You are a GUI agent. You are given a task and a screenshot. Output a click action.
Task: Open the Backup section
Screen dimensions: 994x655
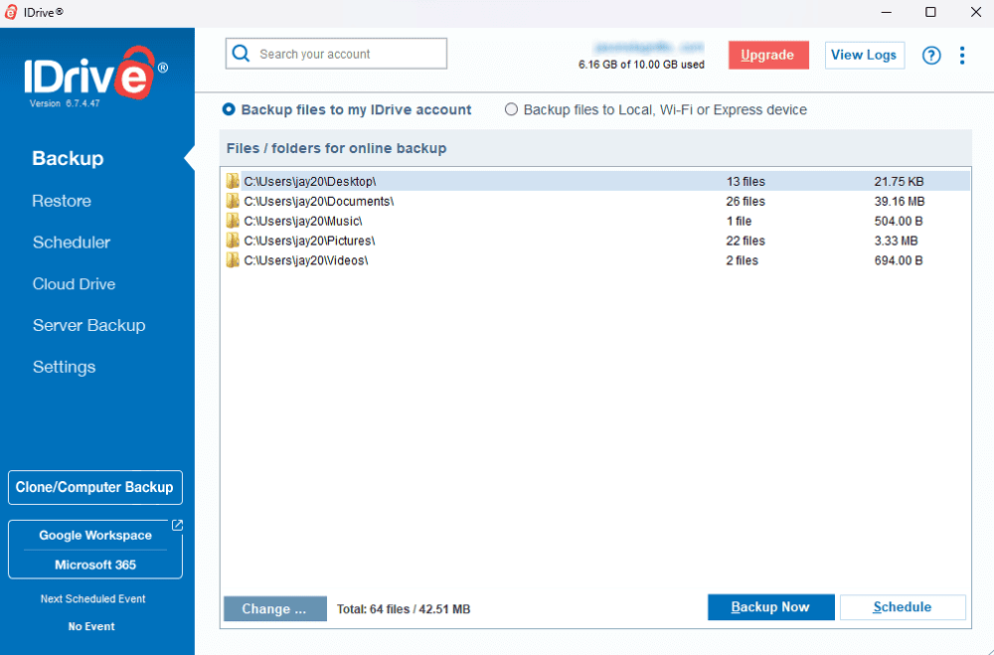click(68, 158)
